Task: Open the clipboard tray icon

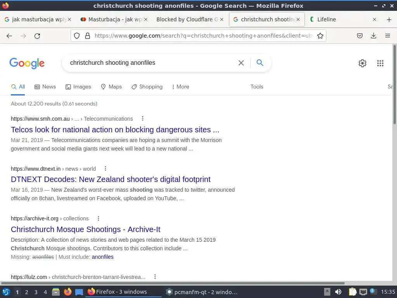Action: click(352, 292)
